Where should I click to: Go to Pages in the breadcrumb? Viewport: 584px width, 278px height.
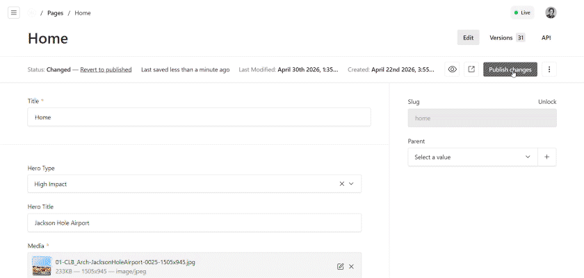[x=55, y=13]
